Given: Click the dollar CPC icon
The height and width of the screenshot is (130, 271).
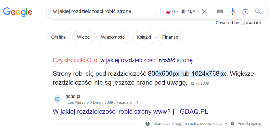Looking at the screenshot, I should 183,11.
